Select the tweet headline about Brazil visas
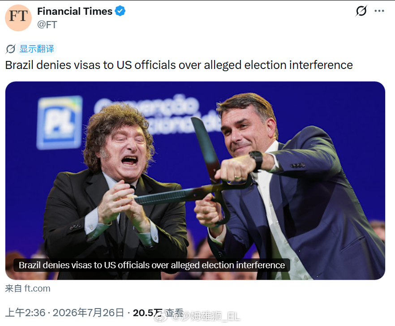Viewport: 395px width, 326px height. click(x=179, y=65)
